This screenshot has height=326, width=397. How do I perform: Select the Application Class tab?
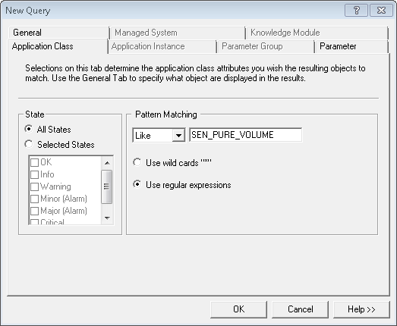point(57,46)
